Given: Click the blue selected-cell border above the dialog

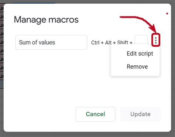Looking at the screenshot, I should [x=34, y=3].
